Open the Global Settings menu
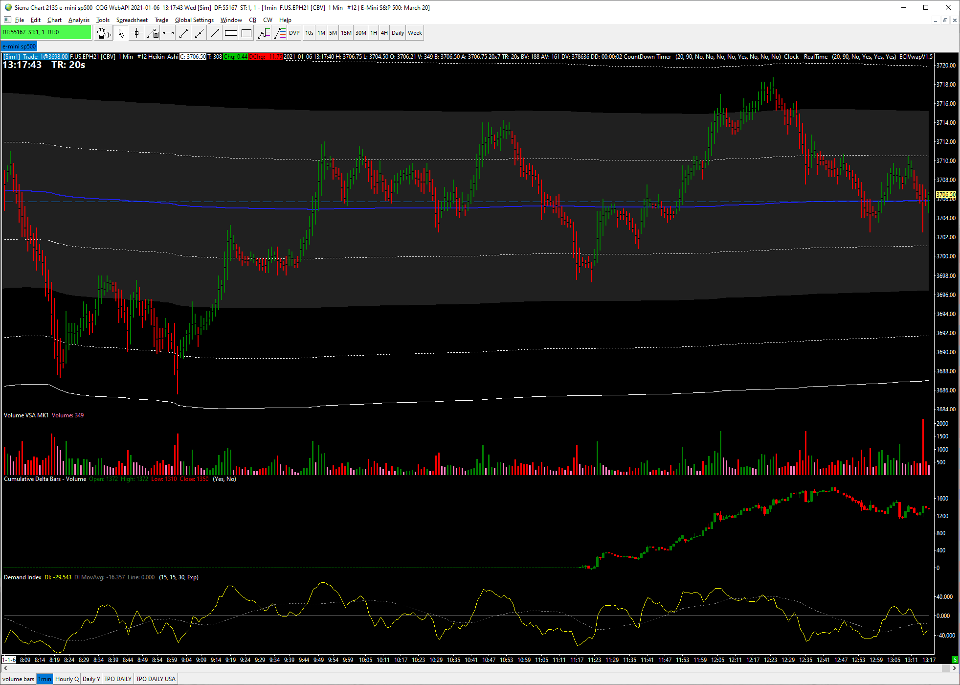 (x=194, y=20)
